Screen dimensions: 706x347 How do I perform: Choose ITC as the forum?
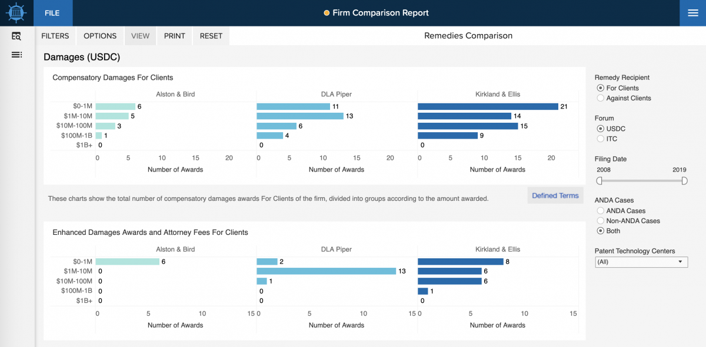click(601, 139)
